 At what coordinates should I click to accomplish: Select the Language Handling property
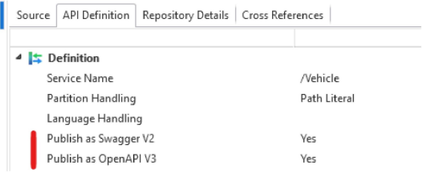(x=95, y=119)
